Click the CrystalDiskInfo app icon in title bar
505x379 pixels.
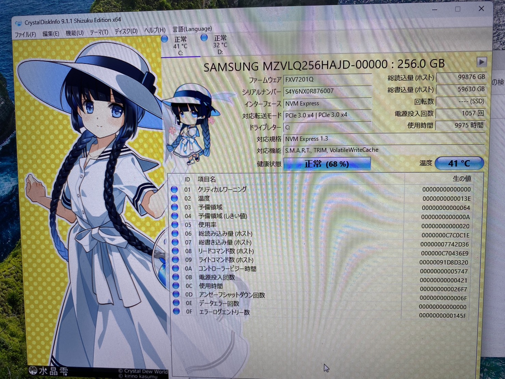click(18, 23)
